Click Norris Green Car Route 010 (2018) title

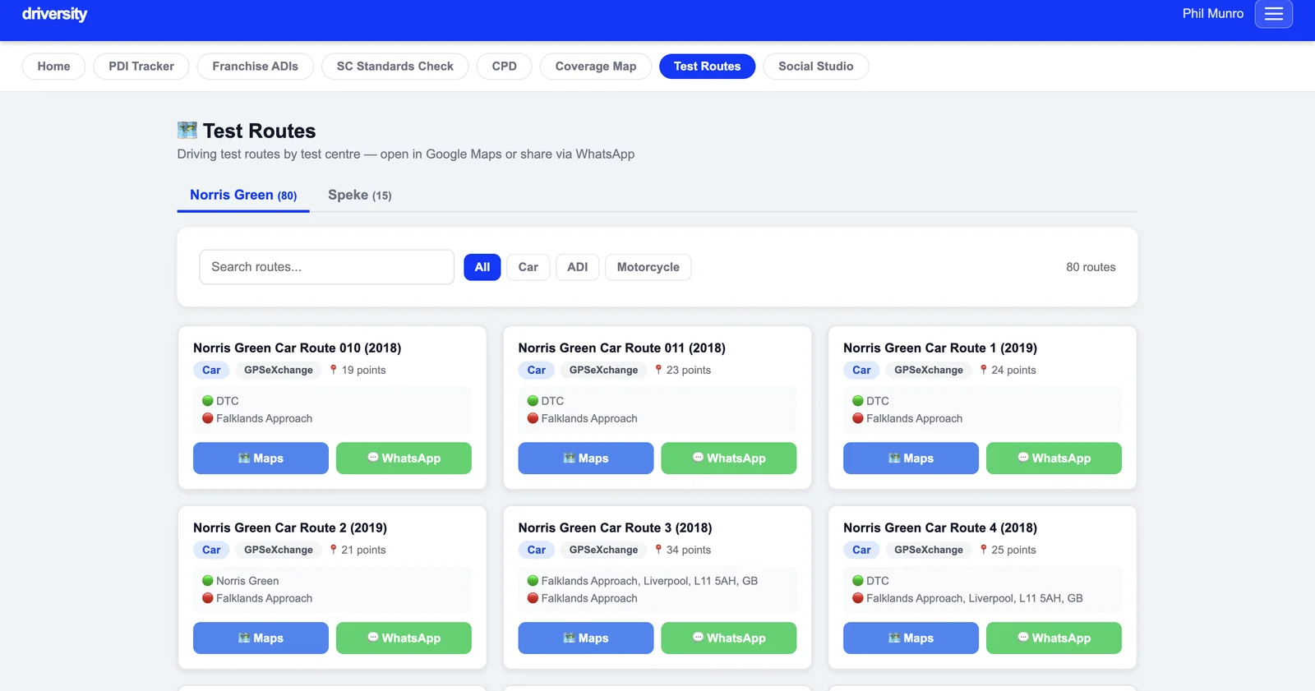point(298,348)
